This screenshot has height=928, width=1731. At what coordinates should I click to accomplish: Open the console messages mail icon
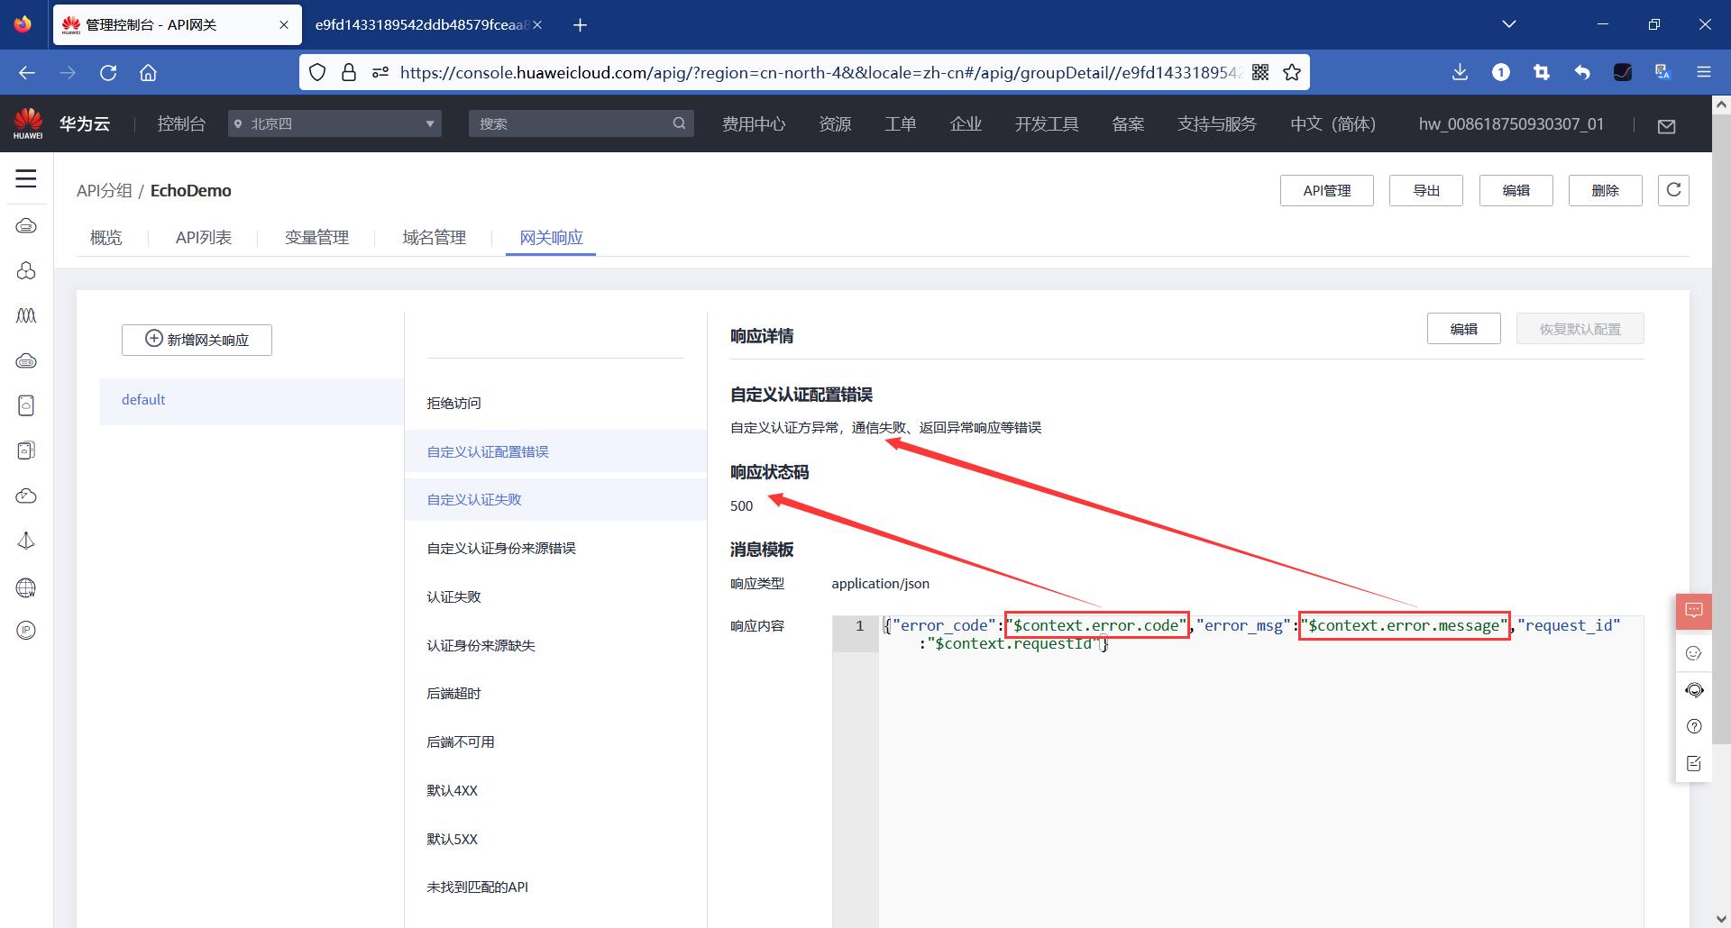[x=1666, y=125]
